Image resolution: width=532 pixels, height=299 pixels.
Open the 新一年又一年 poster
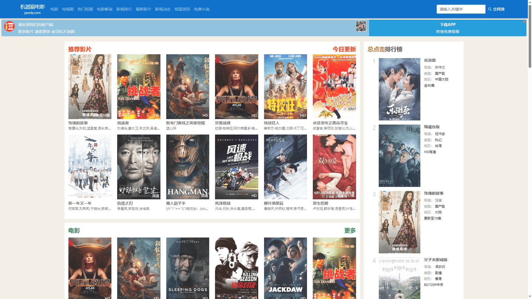[90, 167]
